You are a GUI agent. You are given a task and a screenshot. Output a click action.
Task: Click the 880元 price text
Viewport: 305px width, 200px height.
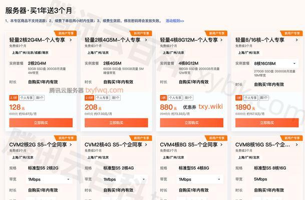coord(168,107)
